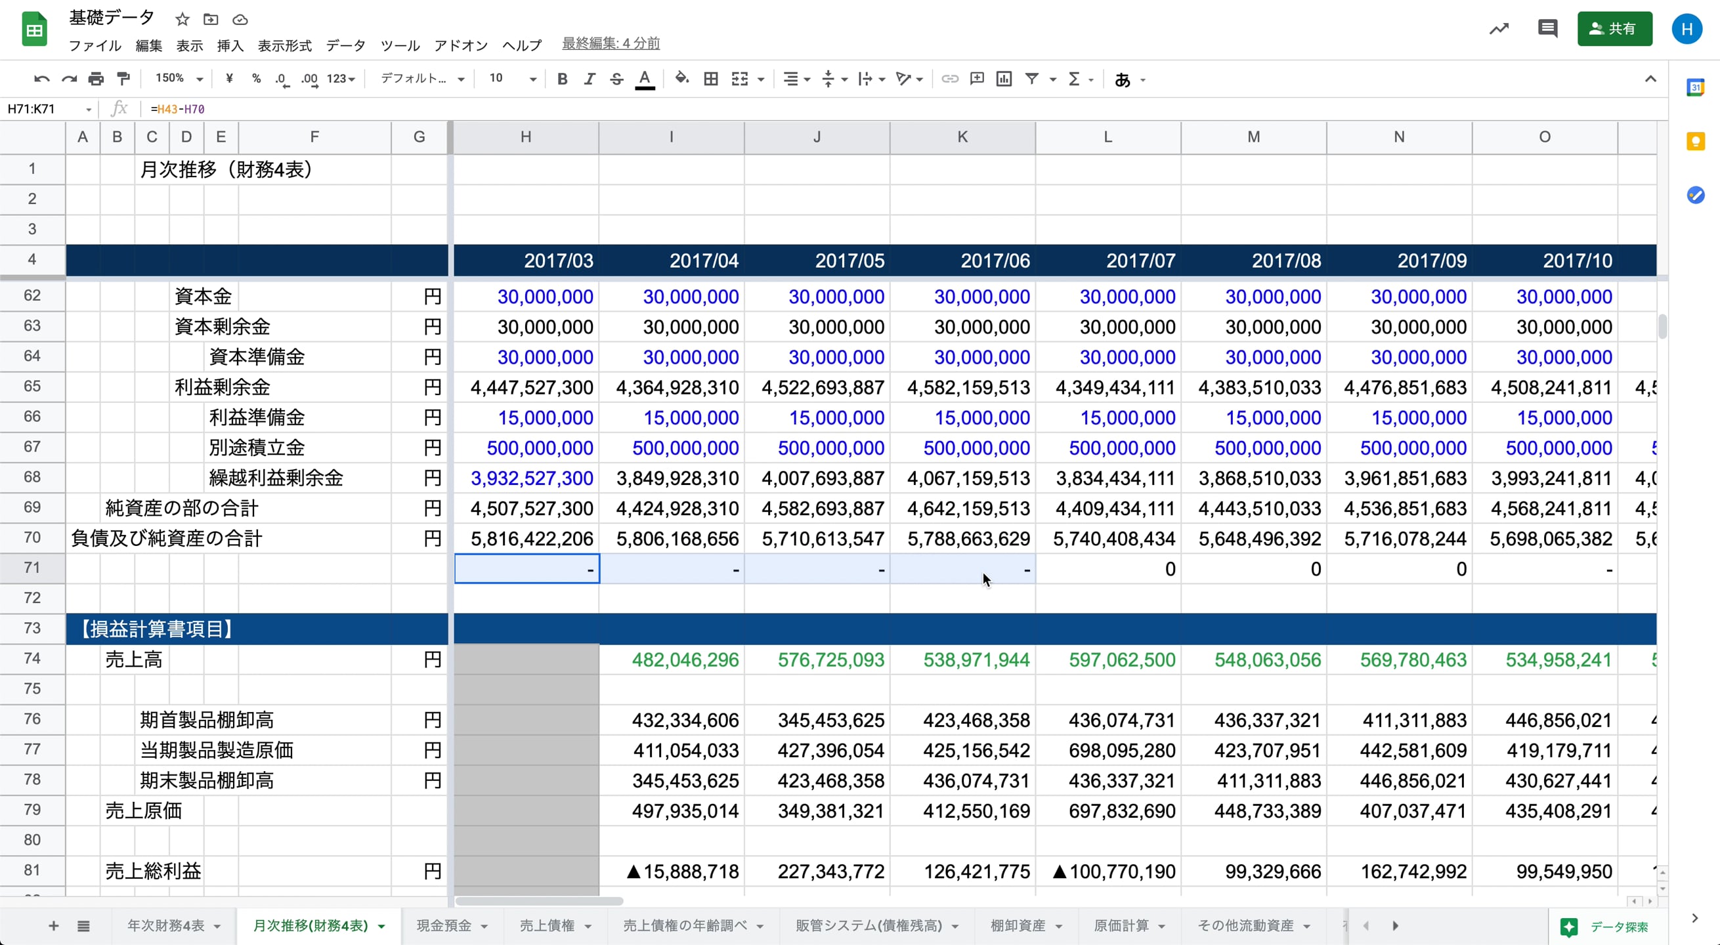Click the create filter icon
1720x945 pixels.
(x=1032, y=79)
